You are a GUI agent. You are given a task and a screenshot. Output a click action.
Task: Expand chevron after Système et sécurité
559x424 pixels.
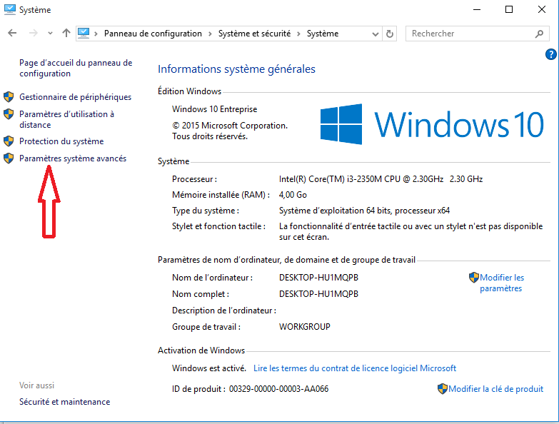pyautogui.click(x=298, y=34)
